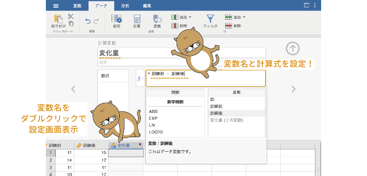367x176 pixels.
Task: Click the copy icon
Action: (71, 23)
